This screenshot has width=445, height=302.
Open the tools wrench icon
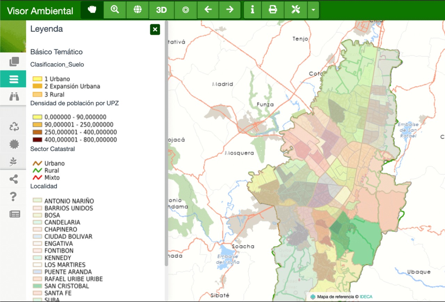(296, 10)
